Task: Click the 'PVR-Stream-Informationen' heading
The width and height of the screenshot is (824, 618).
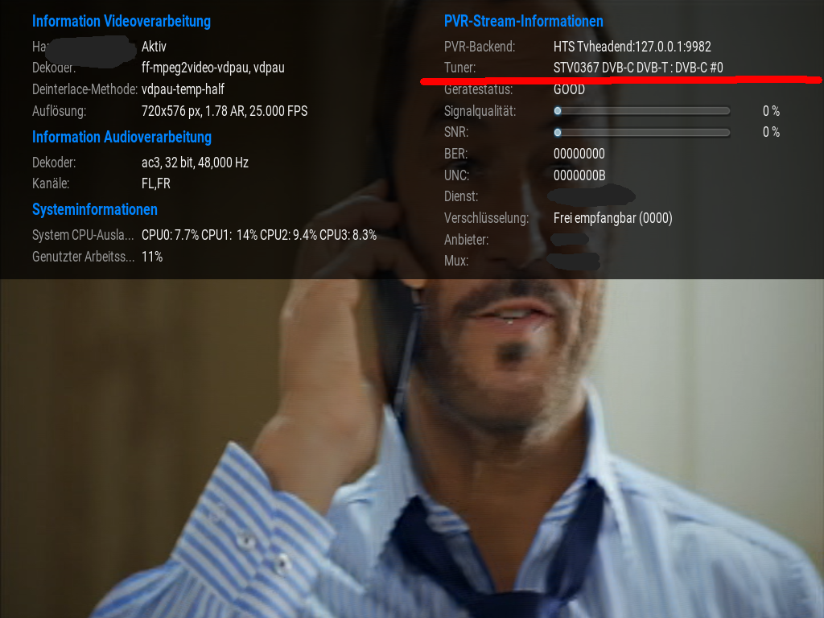Action: coord(523,21)
